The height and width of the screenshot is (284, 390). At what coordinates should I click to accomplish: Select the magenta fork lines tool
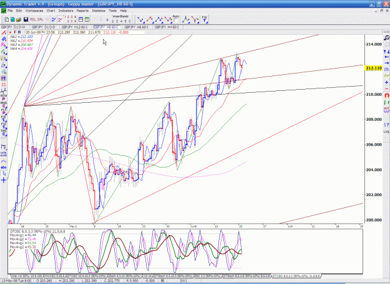coord(4,45)
